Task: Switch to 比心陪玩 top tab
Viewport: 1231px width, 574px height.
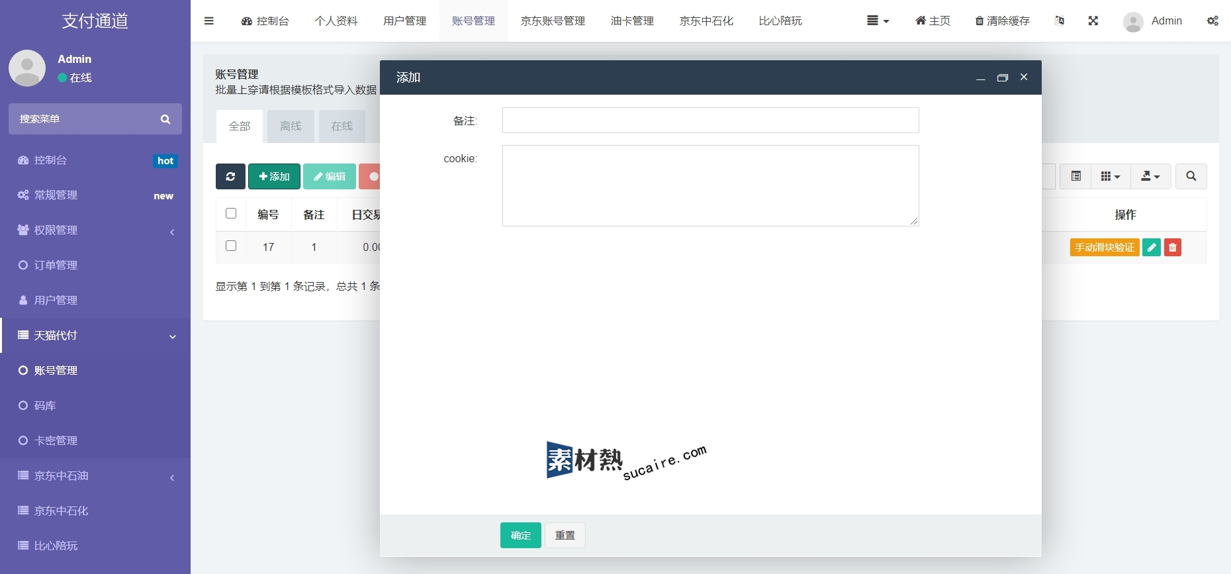Action: (x=781, y=21)
